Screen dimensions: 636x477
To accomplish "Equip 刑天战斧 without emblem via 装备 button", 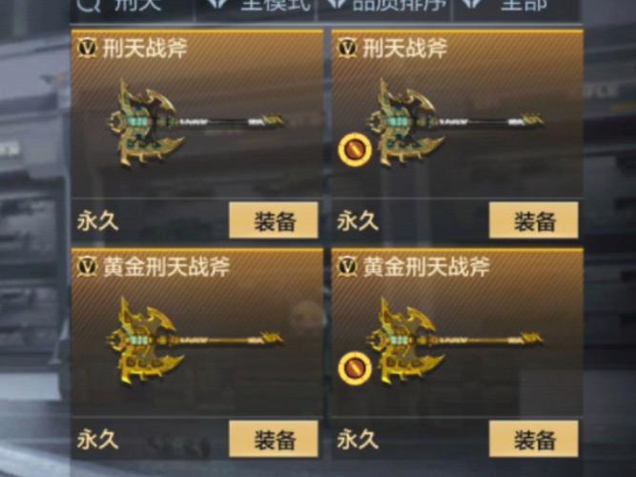I will [x=274, y=220].
